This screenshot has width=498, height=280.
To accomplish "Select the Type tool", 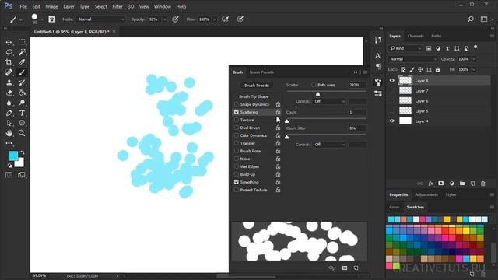I will pyautogui.click(x=22, y=113).
